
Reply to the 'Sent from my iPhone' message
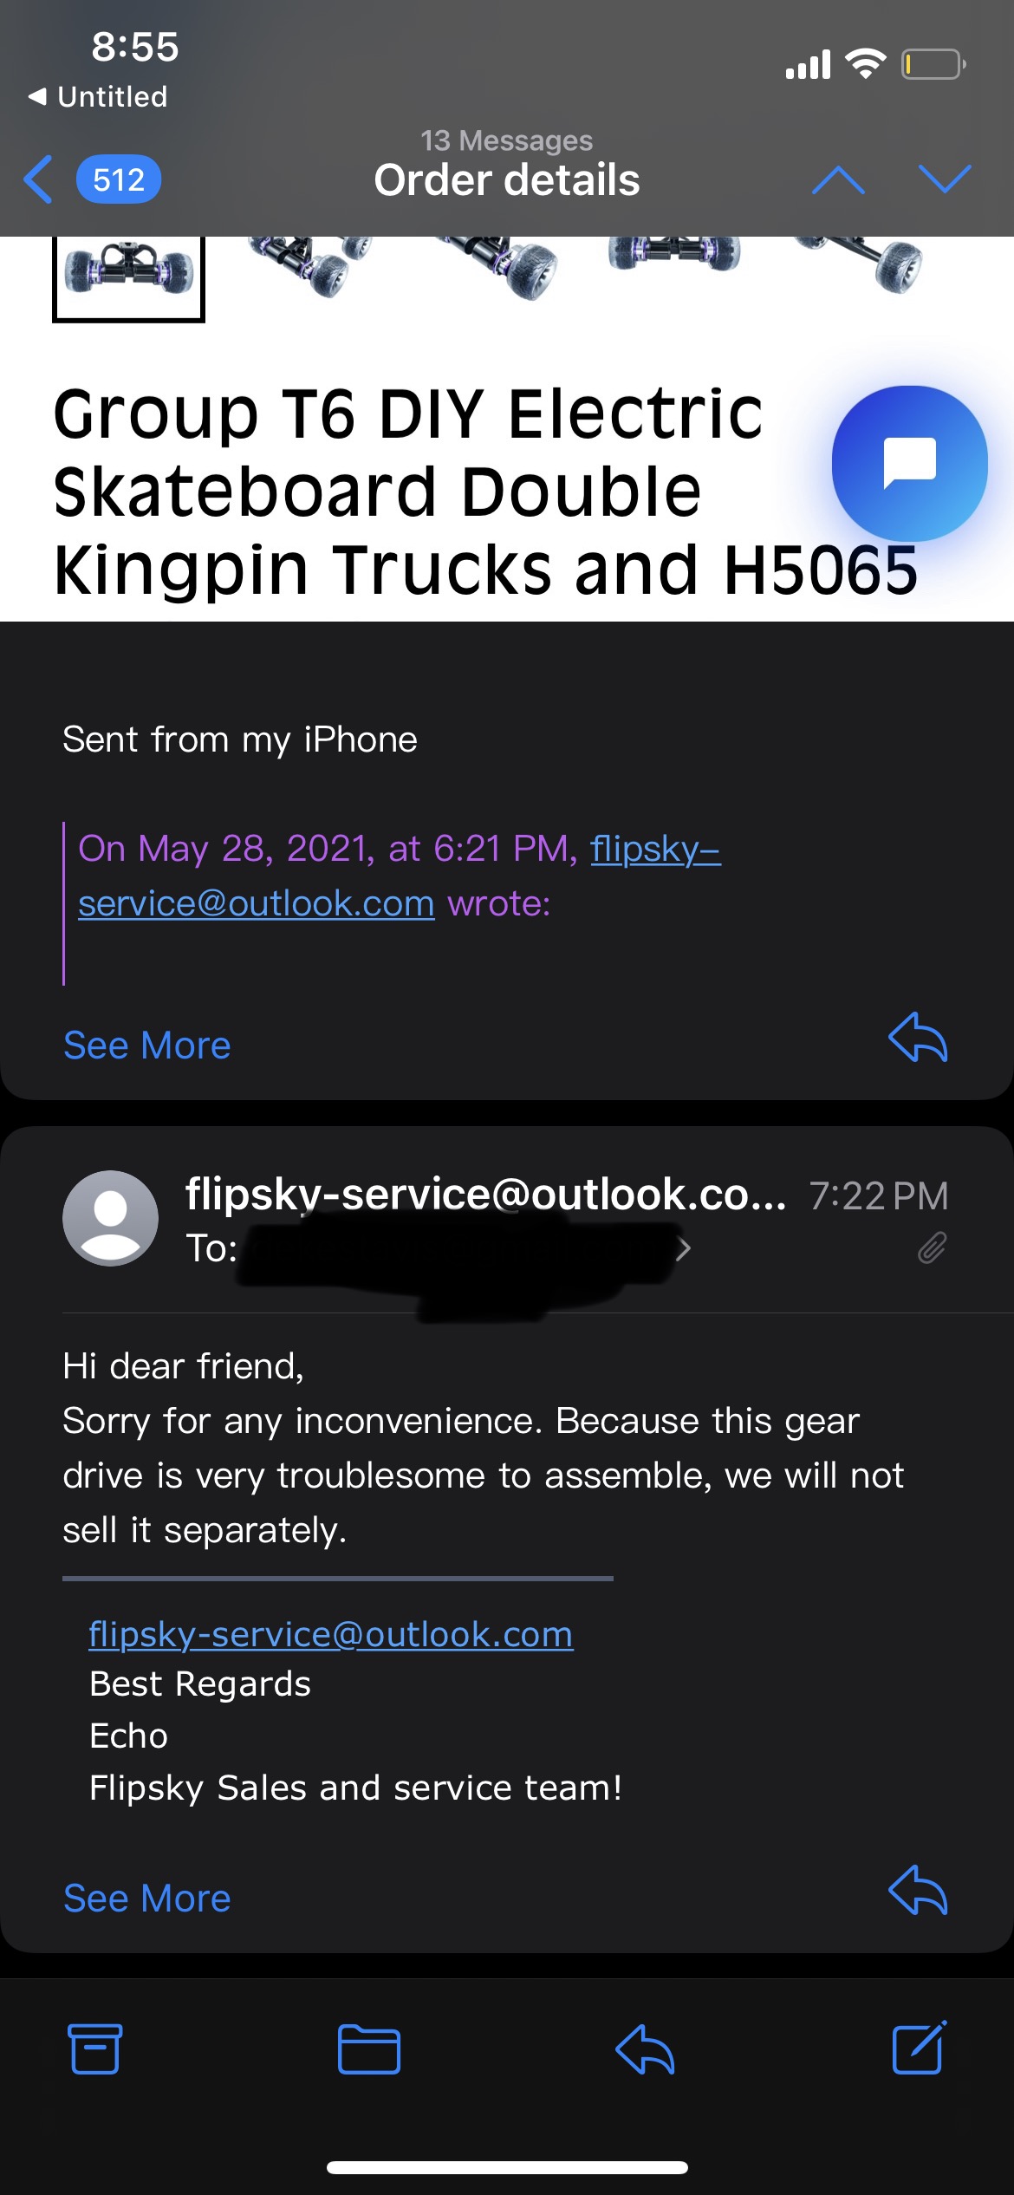(x=918, y=1037)
